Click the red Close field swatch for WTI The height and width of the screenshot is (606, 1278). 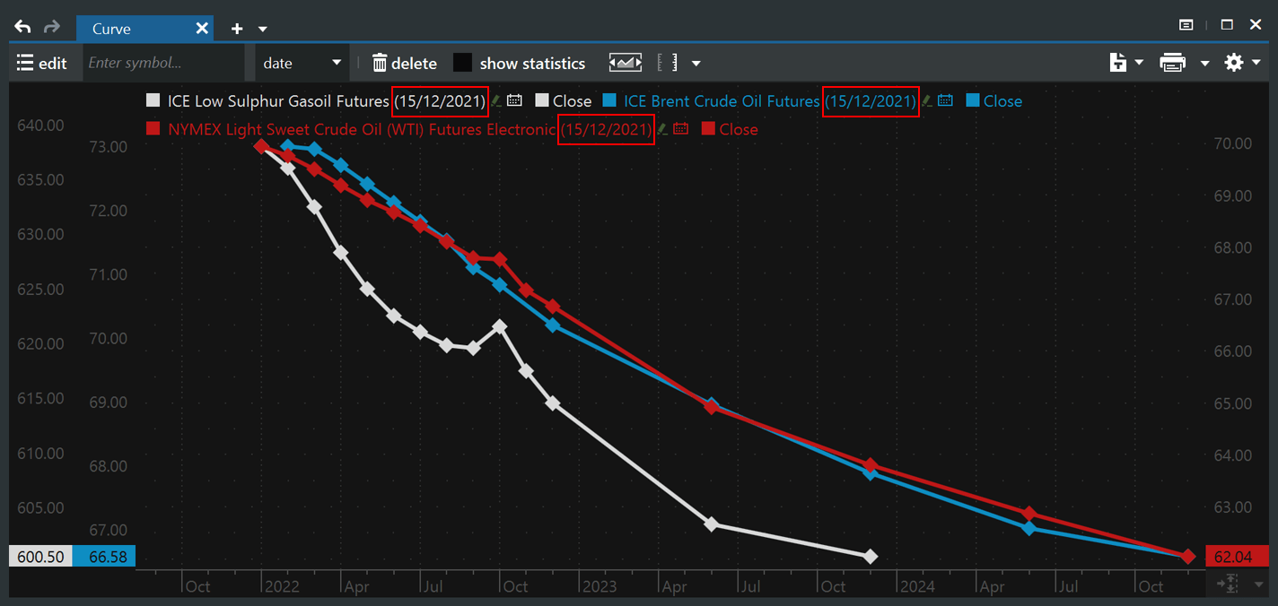click(708, 128)
